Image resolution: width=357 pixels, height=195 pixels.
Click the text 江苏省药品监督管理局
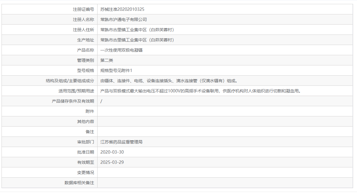pyautogui.click(x=122, y=142)
